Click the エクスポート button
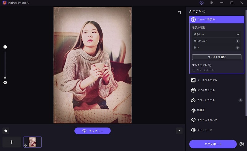The image size is (247, 151). pos(213,144)
